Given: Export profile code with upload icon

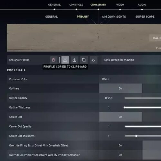Looking at the screenshot, I should [x=65, y=60].
